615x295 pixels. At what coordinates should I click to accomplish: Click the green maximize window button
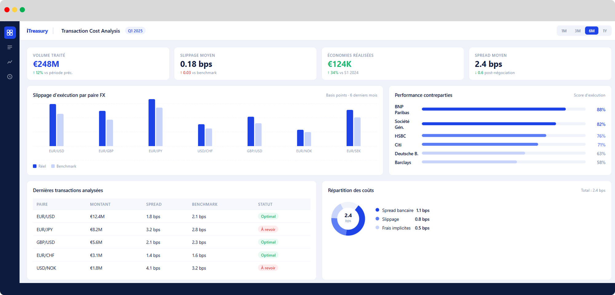(22, 10)
